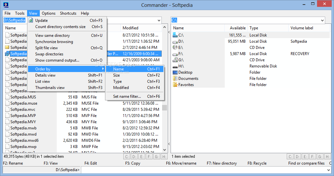Enable Synchronize browsing
The width and height of the screenshot is (334, 176).
point(67,42)
